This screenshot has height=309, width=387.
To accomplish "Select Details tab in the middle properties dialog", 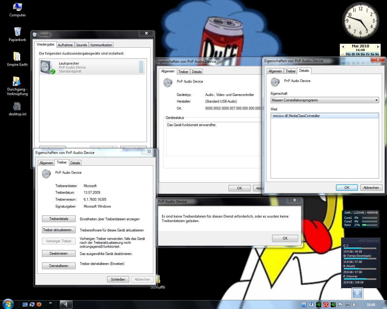I will tap(197, 72).
